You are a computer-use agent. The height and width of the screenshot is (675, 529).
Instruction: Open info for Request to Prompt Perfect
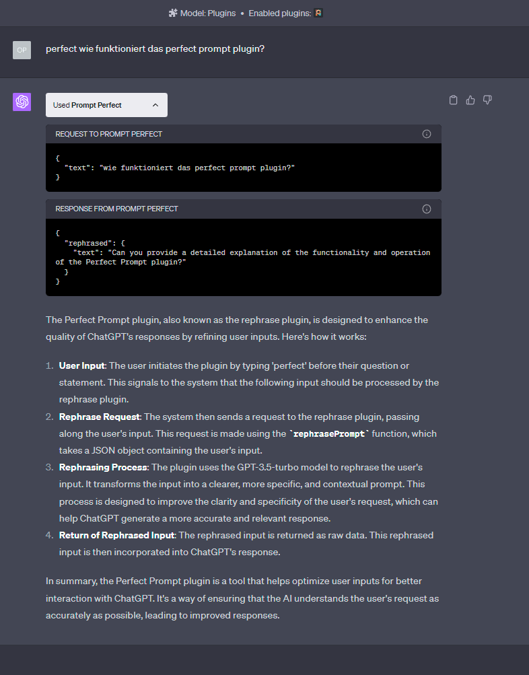[x=427, y=134]
